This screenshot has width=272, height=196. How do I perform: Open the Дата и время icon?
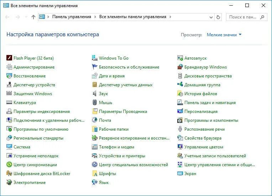[95, 76]
